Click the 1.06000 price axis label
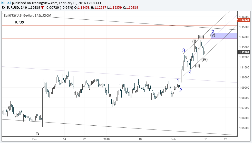This screenshot has height=143, width=252. [x=244, y=118]
